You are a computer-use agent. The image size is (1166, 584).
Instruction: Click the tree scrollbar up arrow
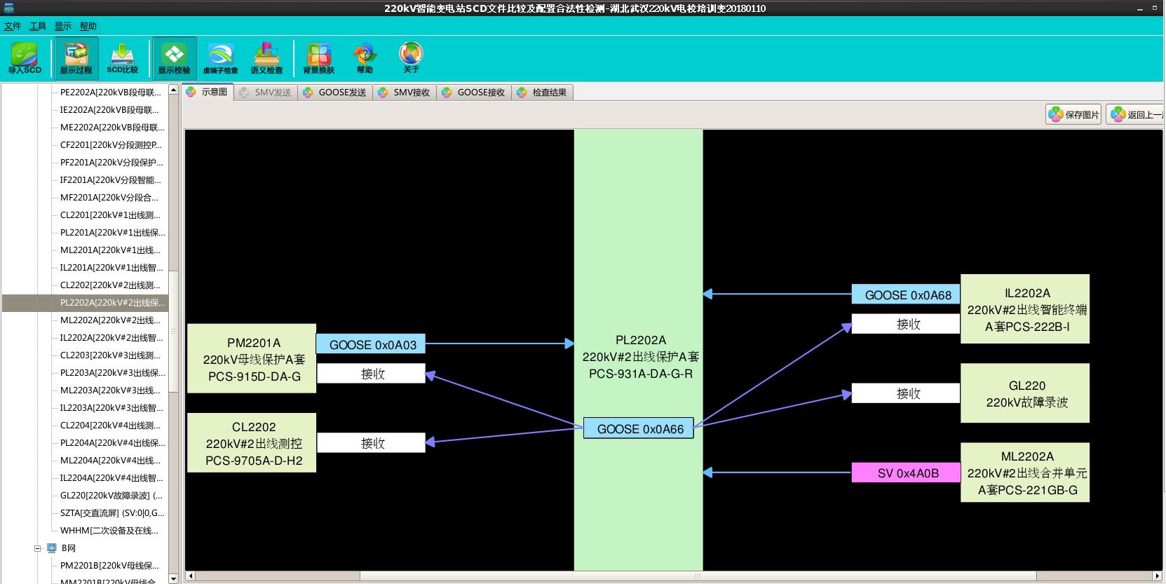[x=173, y=90]
